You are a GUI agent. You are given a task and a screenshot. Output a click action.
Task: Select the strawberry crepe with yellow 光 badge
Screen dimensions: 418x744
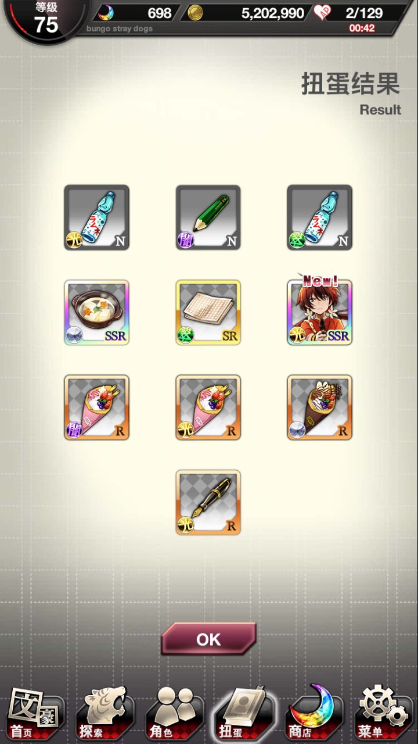[x=208, y=407]
